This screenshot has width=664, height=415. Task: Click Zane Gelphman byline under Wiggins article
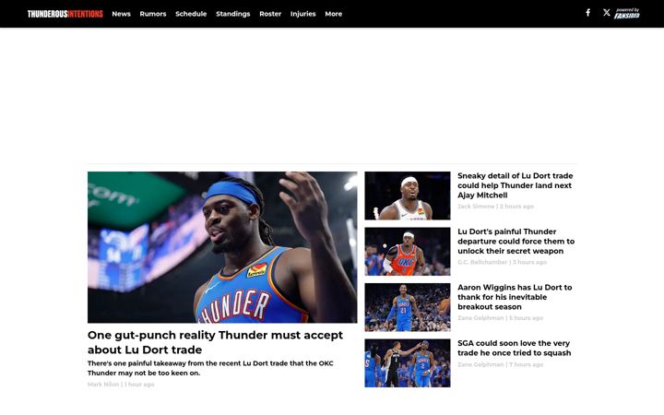480,318
